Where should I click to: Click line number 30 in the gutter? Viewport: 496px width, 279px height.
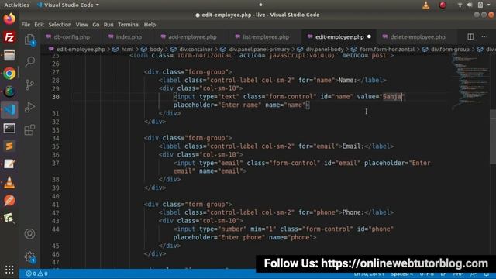tap(56, 97)
